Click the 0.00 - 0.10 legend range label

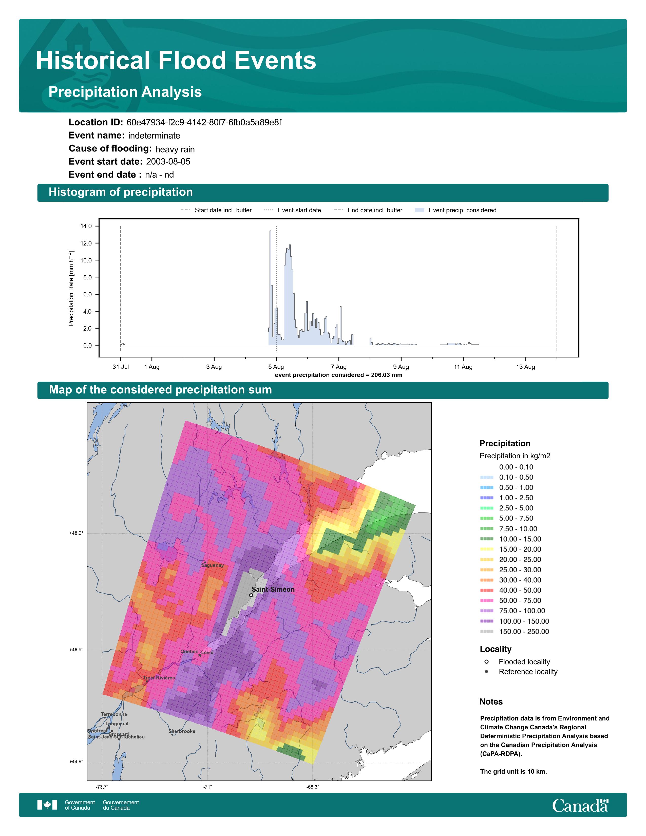[516, 467]
